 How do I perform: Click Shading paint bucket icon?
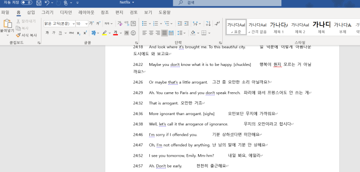point(193,33)
